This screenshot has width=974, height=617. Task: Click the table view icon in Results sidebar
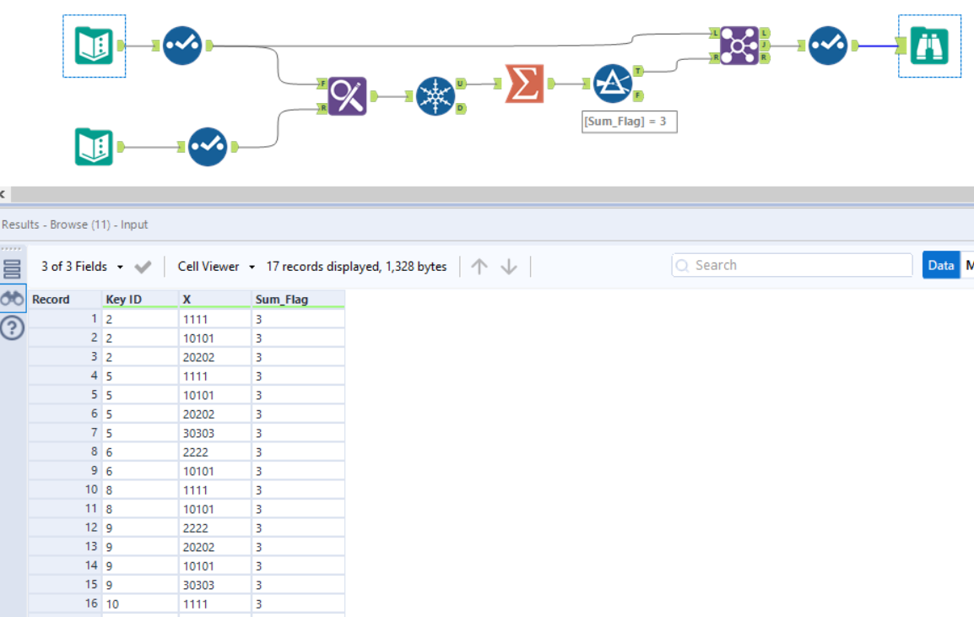(12, 268)
